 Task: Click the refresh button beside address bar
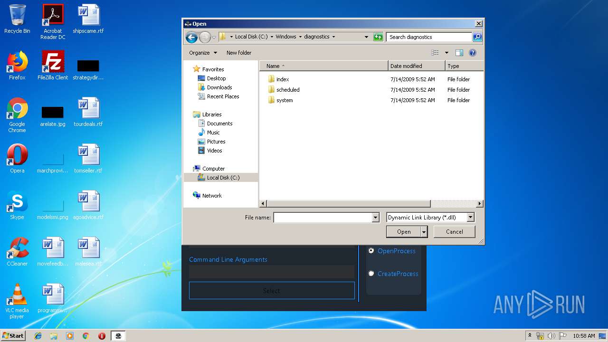point(378,37)
